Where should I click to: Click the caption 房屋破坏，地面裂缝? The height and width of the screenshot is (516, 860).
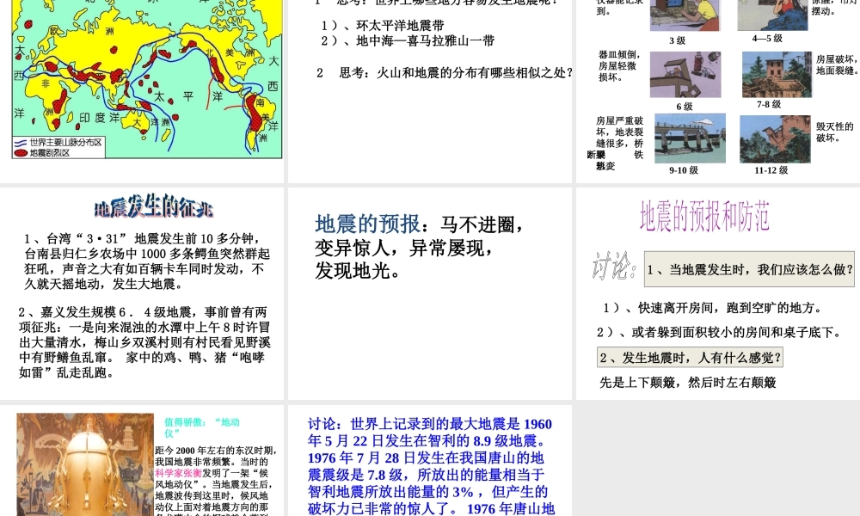836,64
